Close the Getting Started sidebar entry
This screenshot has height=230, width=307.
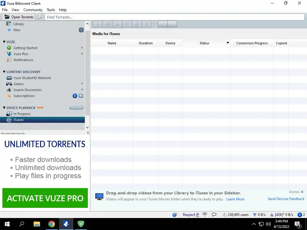click(x=82, y=48)
